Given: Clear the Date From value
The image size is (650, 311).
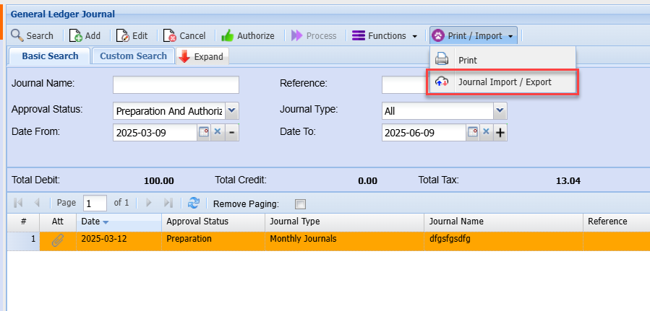Looking at the screenshot, I should 218,132.
